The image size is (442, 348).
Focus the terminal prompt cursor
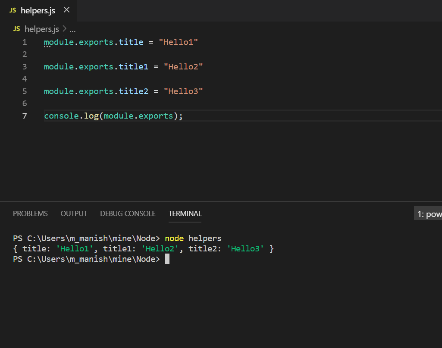click(x=167, y=259)
